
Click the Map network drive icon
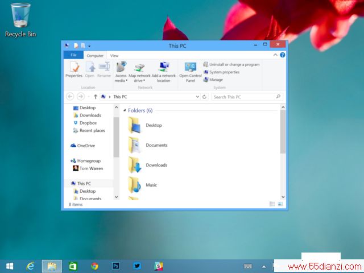[139, 68]
